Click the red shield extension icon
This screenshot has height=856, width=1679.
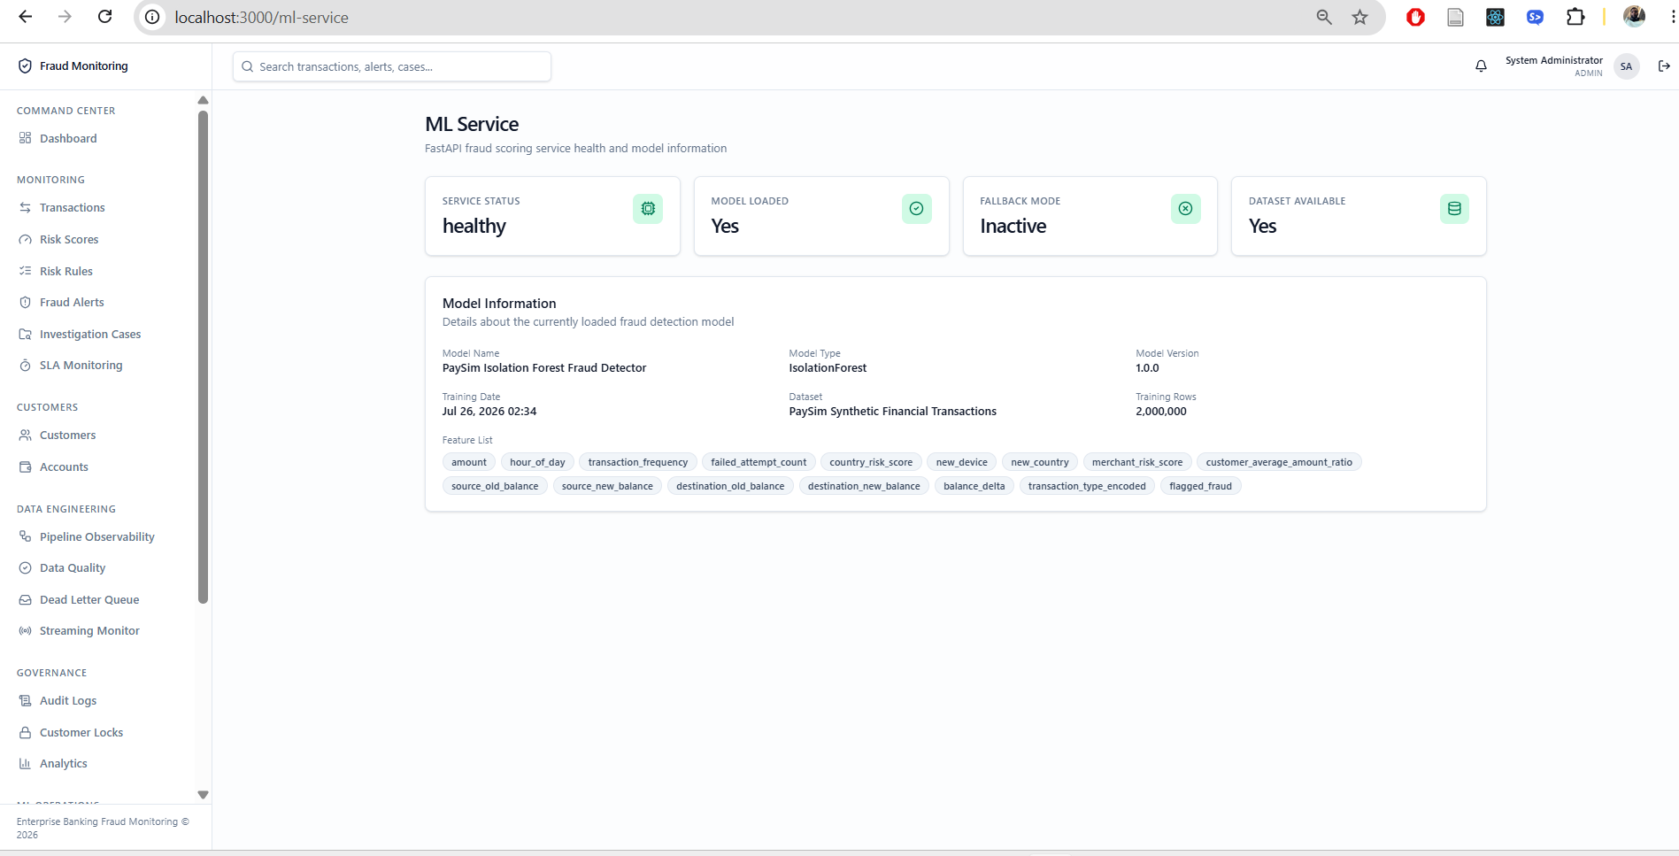coord(1415,17)
